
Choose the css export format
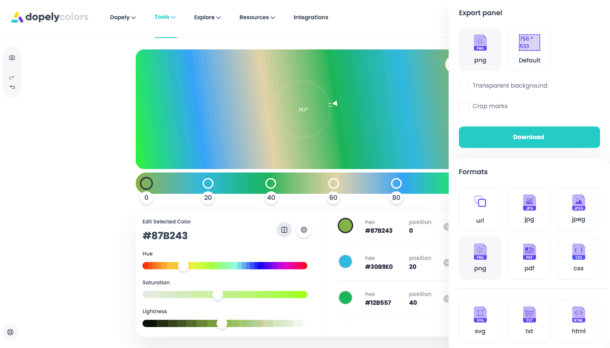[x=578, y=258]
